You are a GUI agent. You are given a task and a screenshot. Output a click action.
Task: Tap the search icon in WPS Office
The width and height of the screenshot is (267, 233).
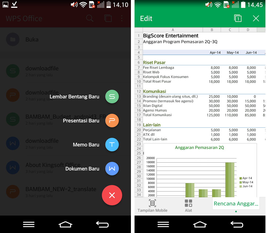click(90, 18)
